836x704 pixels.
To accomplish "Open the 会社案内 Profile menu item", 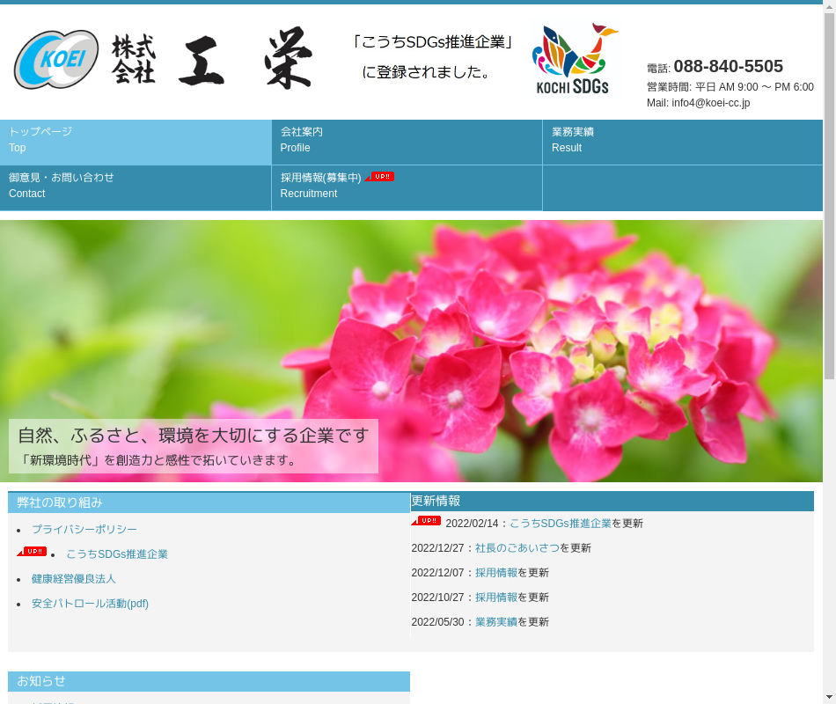I will (x=407, y=143).
